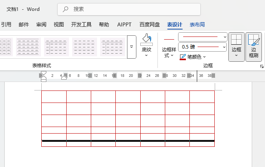Screen dimensions: 265x167
Task: Toggle the 边框刷 border painter
Action: coord(254,47)
